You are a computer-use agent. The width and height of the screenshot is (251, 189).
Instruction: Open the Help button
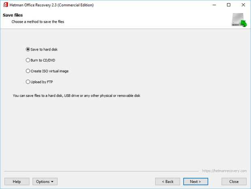point(17,182)
